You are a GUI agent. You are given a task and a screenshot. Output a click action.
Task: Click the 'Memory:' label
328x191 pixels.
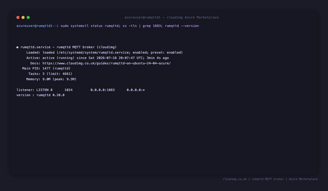[x=33, y=79]
